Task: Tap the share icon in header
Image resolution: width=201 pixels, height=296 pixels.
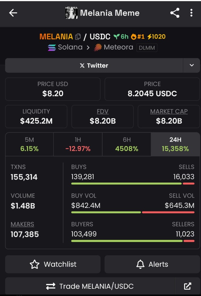Action: 175,13
